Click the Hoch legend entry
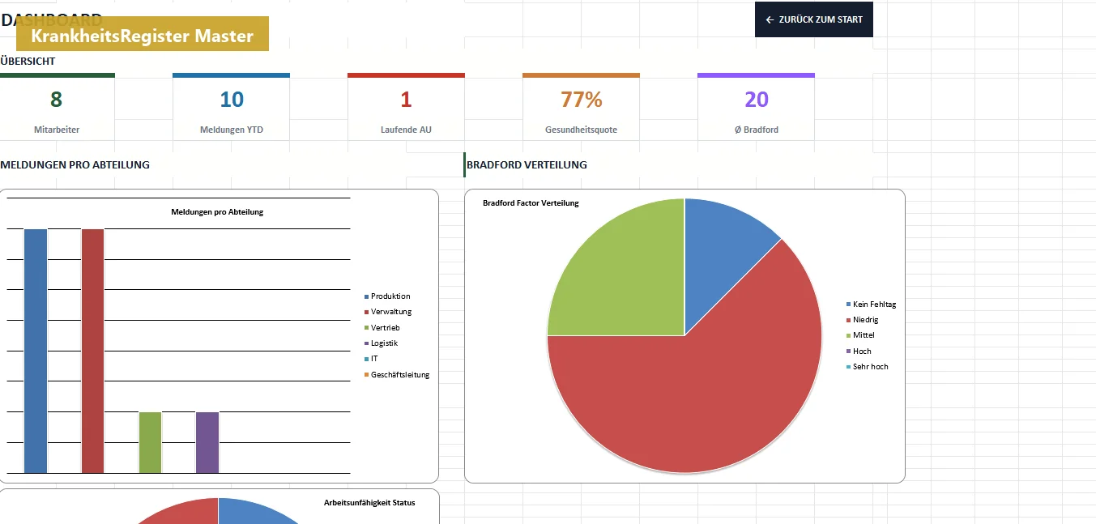1096x524 pixels. [x=859, y=351]
